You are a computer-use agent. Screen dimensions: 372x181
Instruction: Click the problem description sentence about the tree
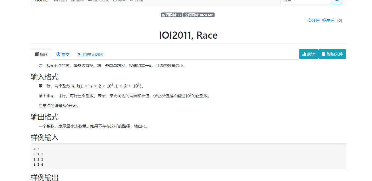click(x=112, y=66)
